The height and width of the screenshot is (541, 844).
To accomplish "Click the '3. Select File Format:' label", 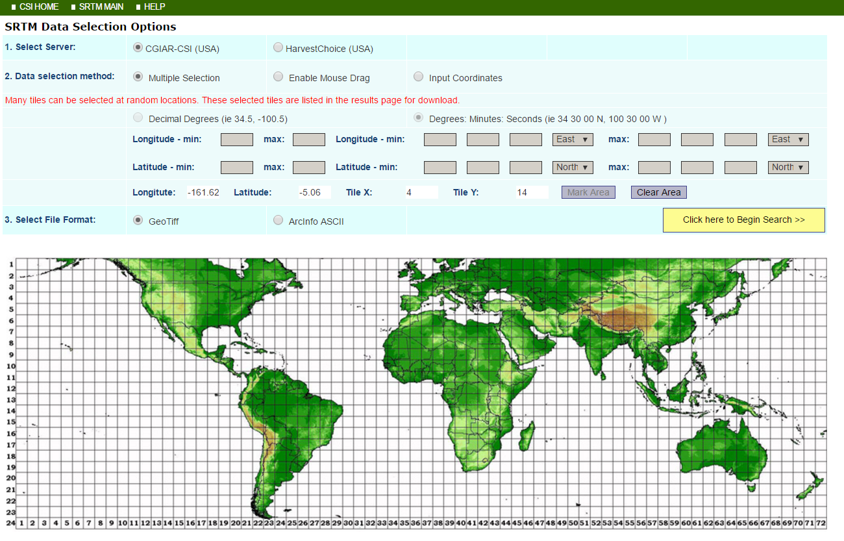I will point(50,220).
